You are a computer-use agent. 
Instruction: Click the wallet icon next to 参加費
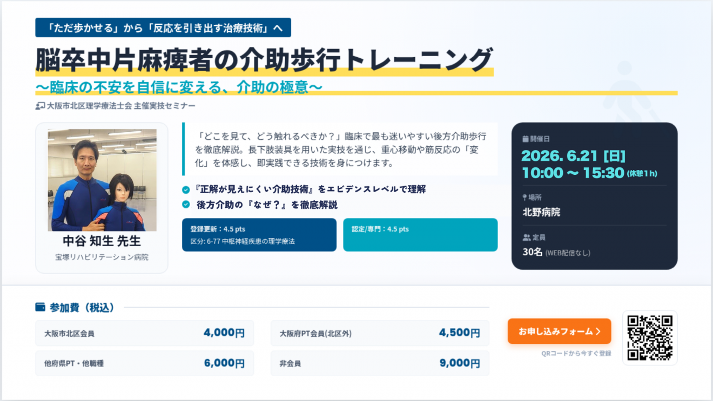pyautogui.click(x=41, y=307)
